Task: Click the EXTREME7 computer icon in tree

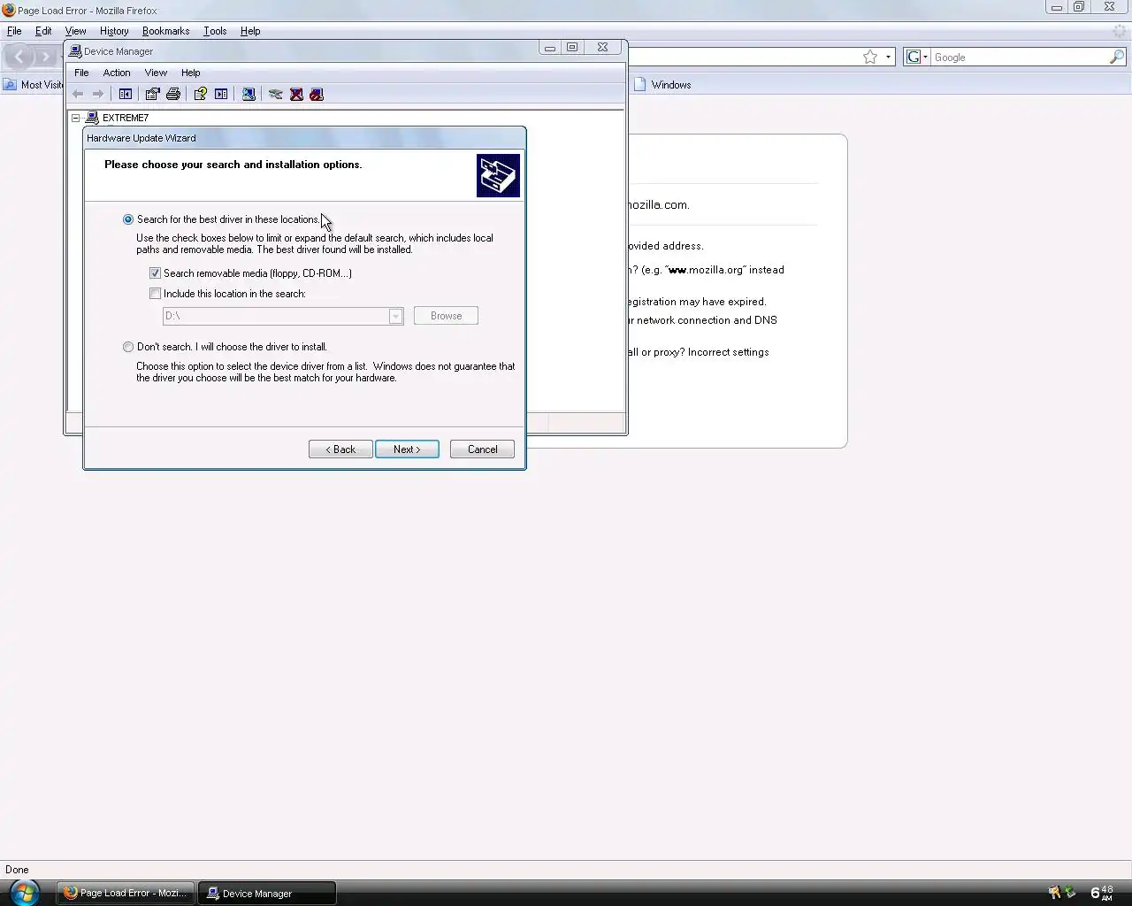Action: (x=92, y=118)
